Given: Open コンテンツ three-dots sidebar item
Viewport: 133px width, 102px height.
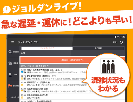Looking at the screenshot, I should click(14, 97).
